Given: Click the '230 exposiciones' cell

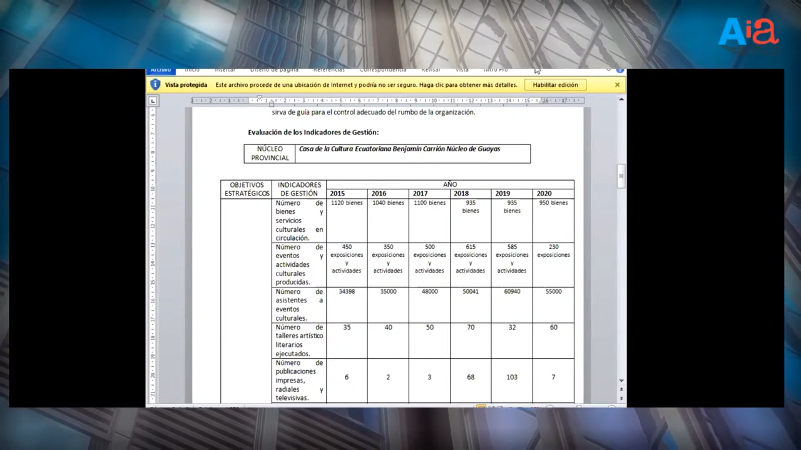Looking at the screenshot, I should (553, 264).
